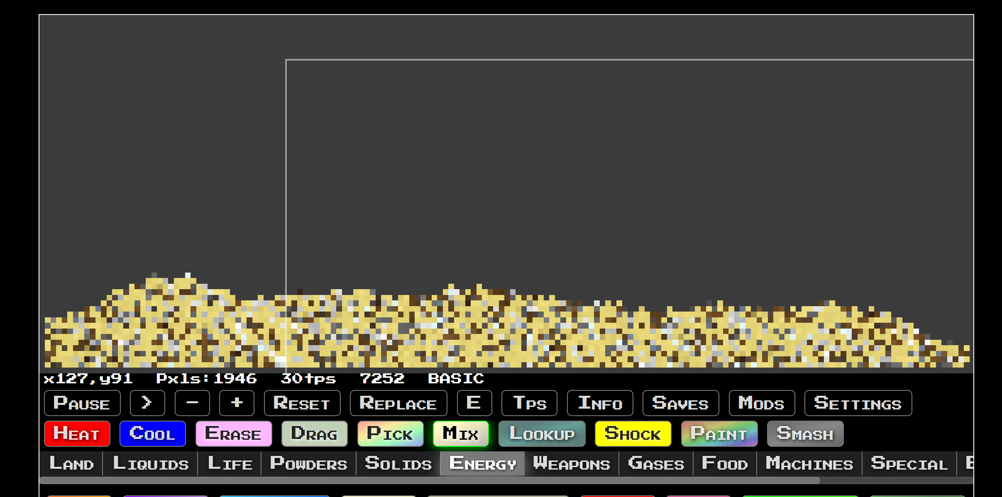This screenshot has width=1002, height=497.
Task: Open the Saves menu
Action: coord(680,403)
